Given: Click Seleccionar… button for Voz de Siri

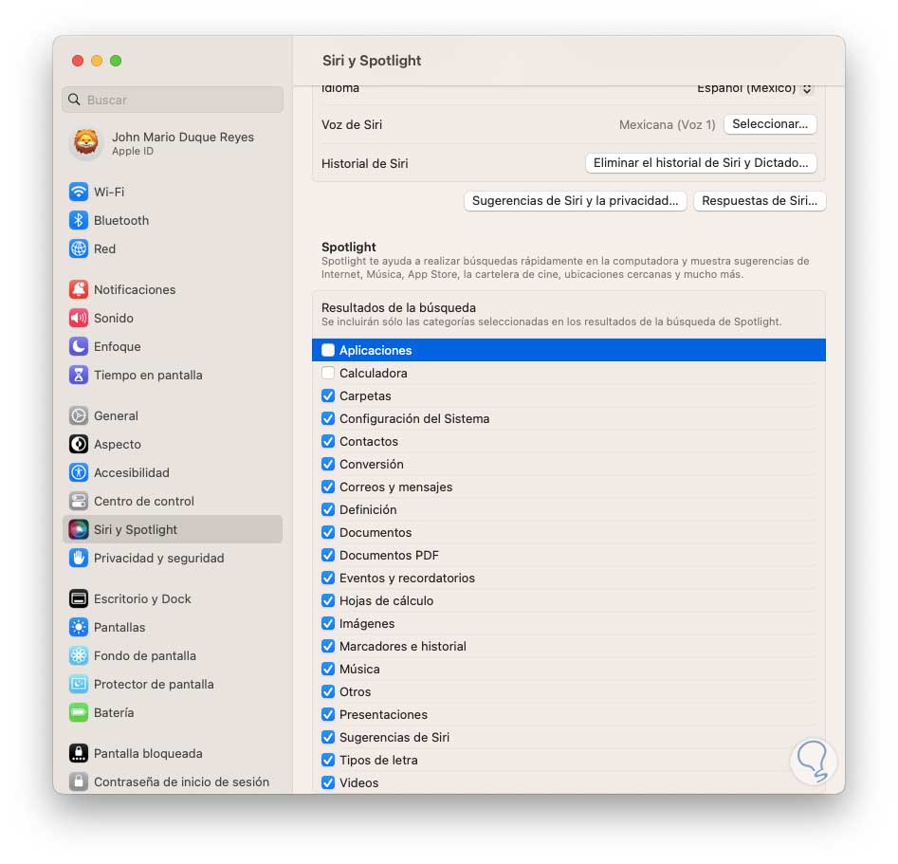Looking at the screenshot, I should (x=770, y=124).
